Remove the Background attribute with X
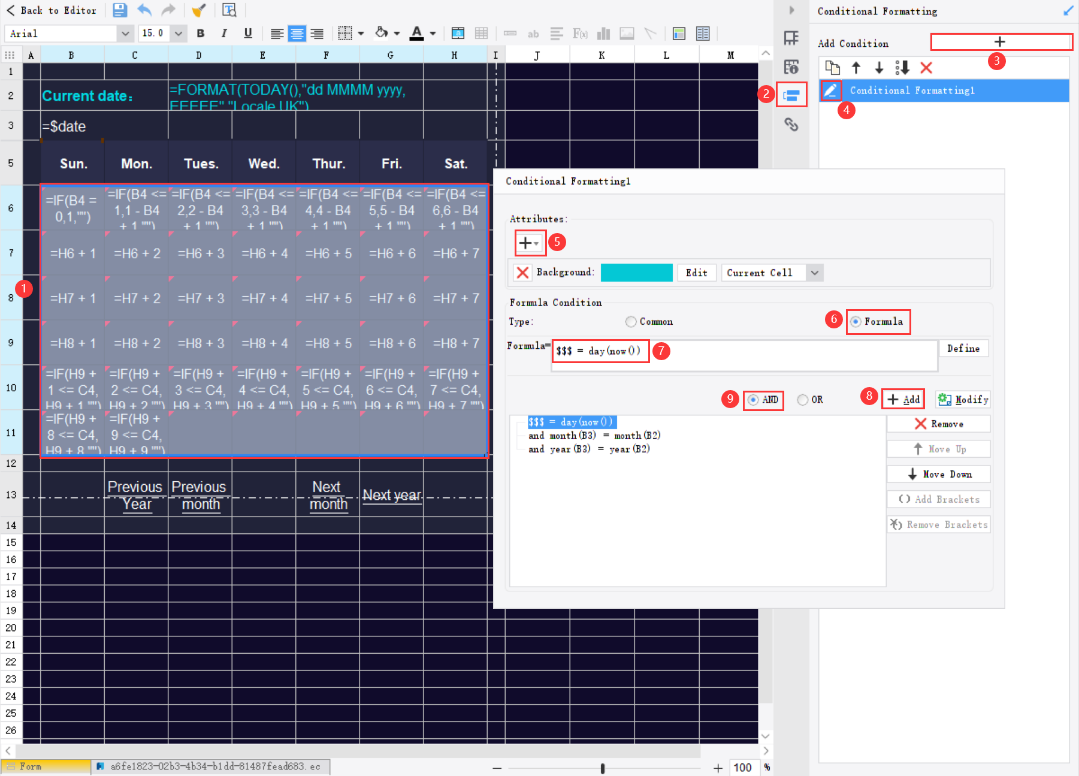The height and width of the screenshot is (776, 1079). point(522,273)
